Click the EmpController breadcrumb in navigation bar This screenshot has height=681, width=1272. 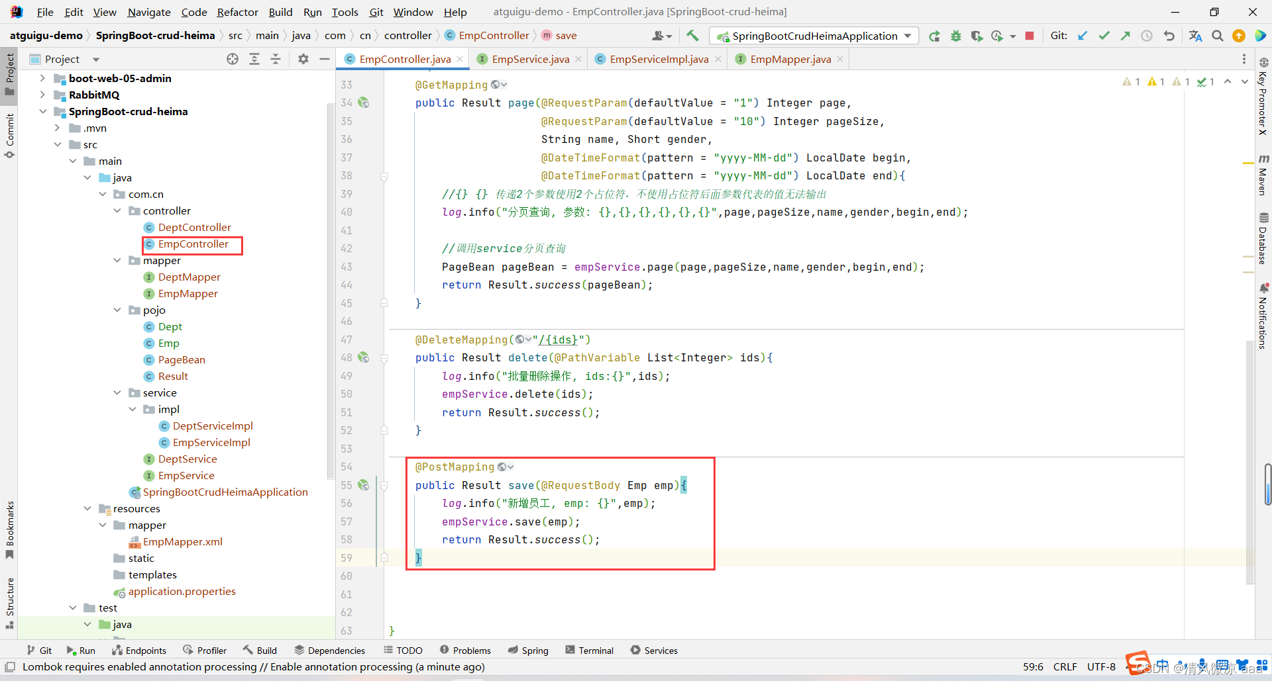click(x=487, y=36)
